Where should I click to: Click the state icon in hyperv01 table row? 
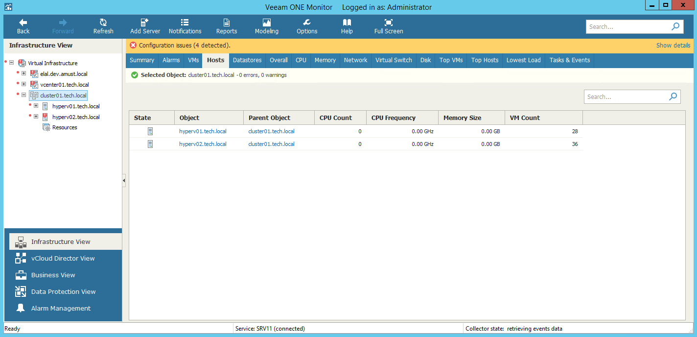[151, 131]
